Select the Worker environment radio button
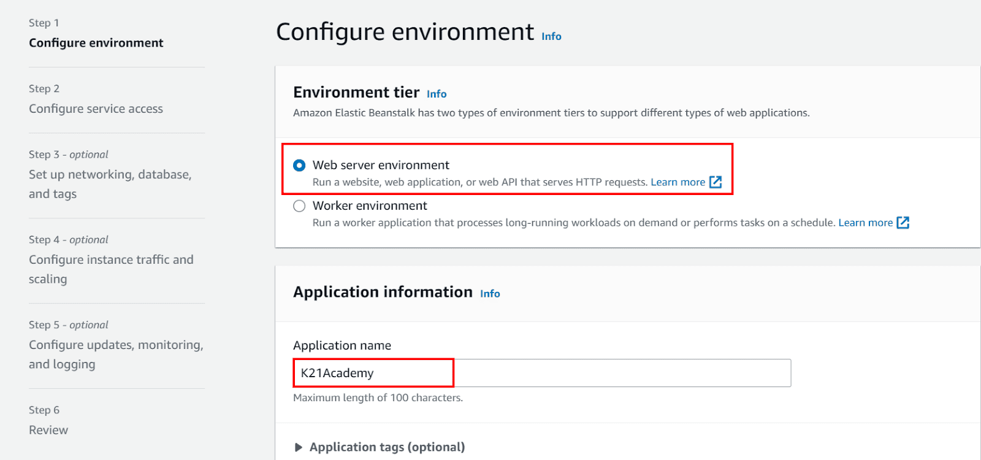Screen dimensions: 981x460 [299, 206]
